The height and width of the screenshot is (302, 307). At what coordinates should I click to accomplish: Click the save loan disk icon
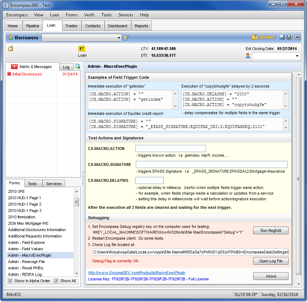point(282,37)
